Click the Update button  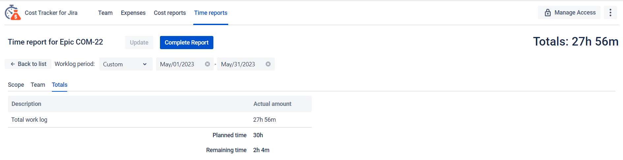coord(139,43)
